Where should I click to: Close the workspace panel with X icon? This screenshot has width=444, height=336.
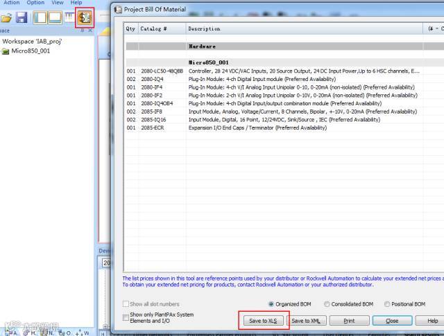90,30
